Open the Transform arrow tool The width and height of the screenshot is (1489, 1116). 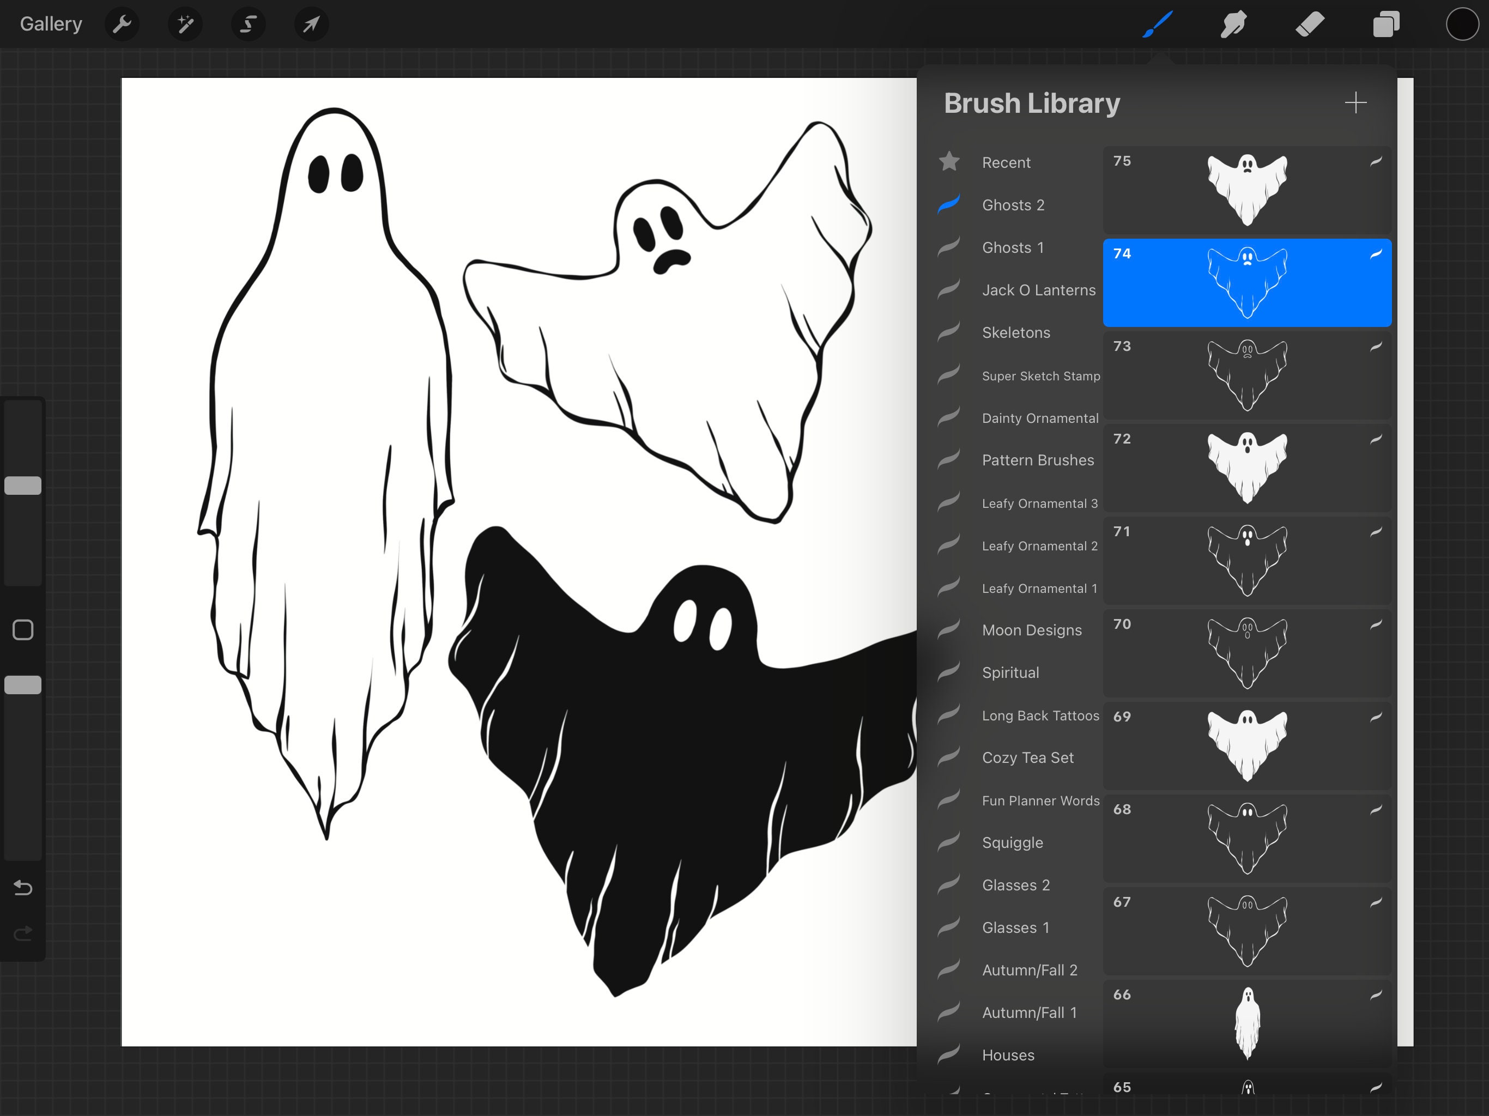pyautogui.click(x=310, y=23)
